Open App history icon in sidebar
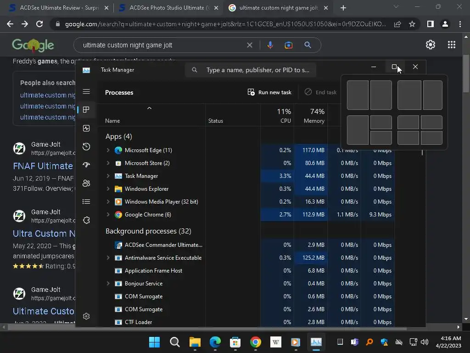Viewport: 470px width, 353px height. click(86, 147)
